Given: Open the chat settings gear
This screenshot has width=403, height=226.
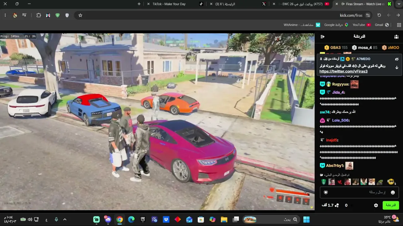Looking at the screenshot, I should click(376, 205).
